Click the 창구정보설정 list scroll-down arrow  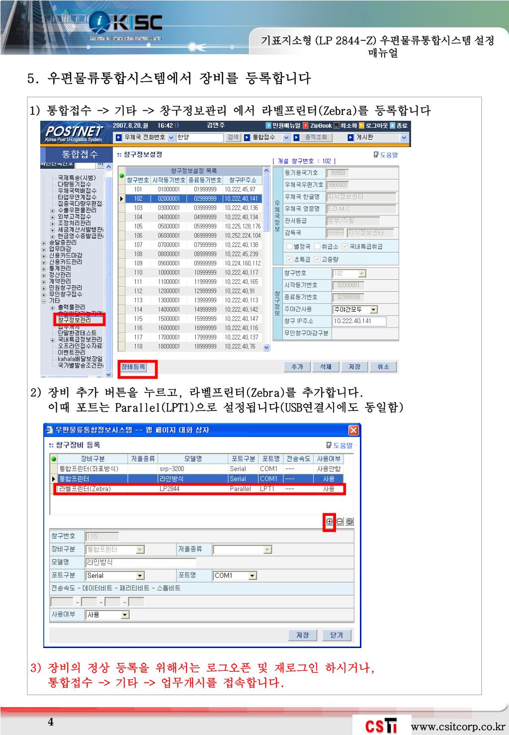[x=266, y=347]
